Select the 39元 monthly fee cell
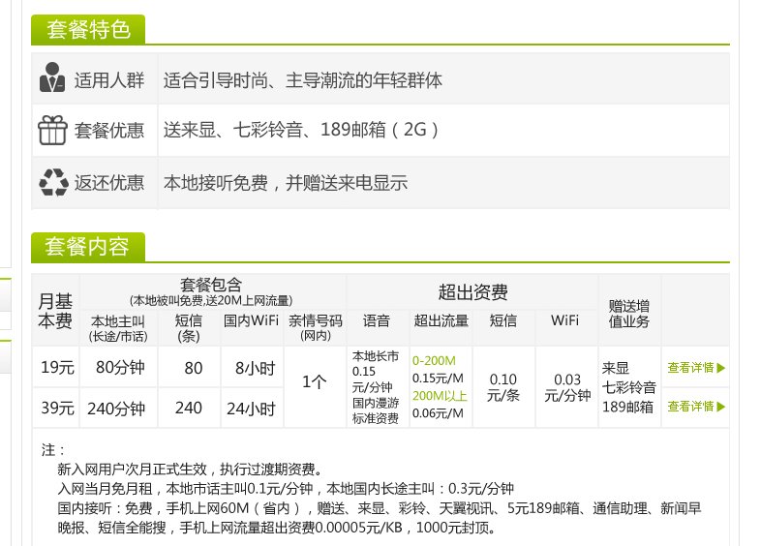761x546 pixels. click(57, 408)
